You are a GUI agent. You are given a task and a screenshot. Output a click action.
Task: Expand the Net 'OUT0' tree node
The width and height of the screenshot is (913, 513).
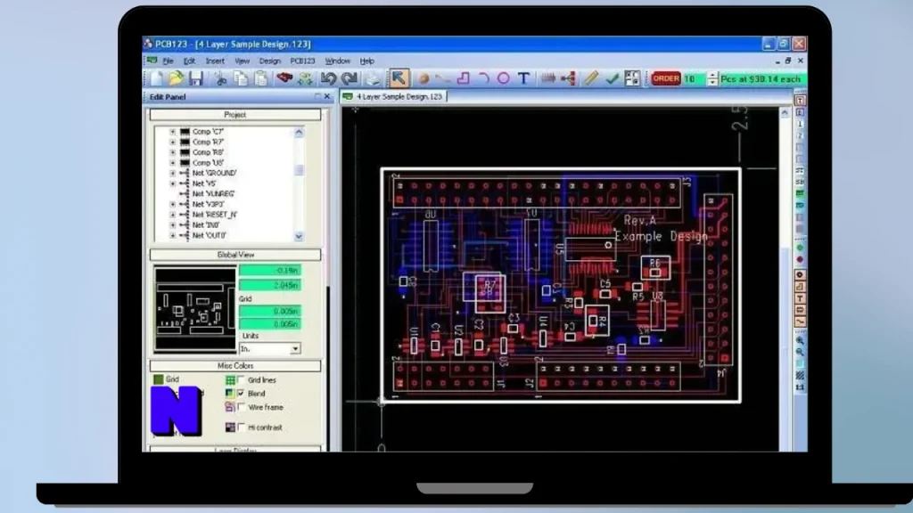point(173,235)
